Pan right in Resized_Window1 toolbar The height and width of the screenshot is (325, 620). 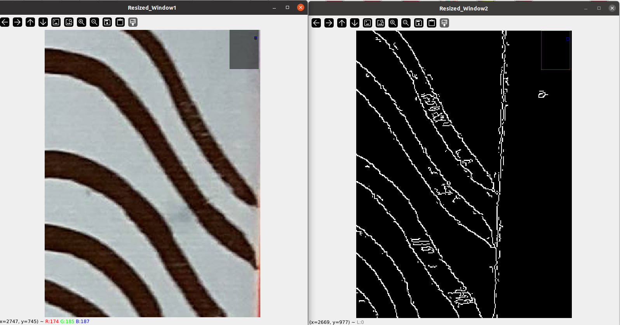pyautogui.click(x=17, y=22)
